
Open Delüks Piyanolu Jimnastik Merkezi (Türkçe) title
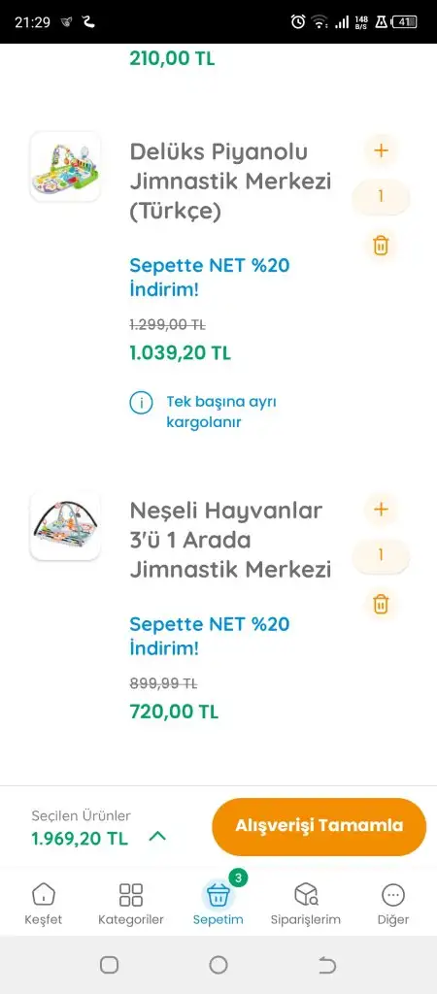(230, 182)
